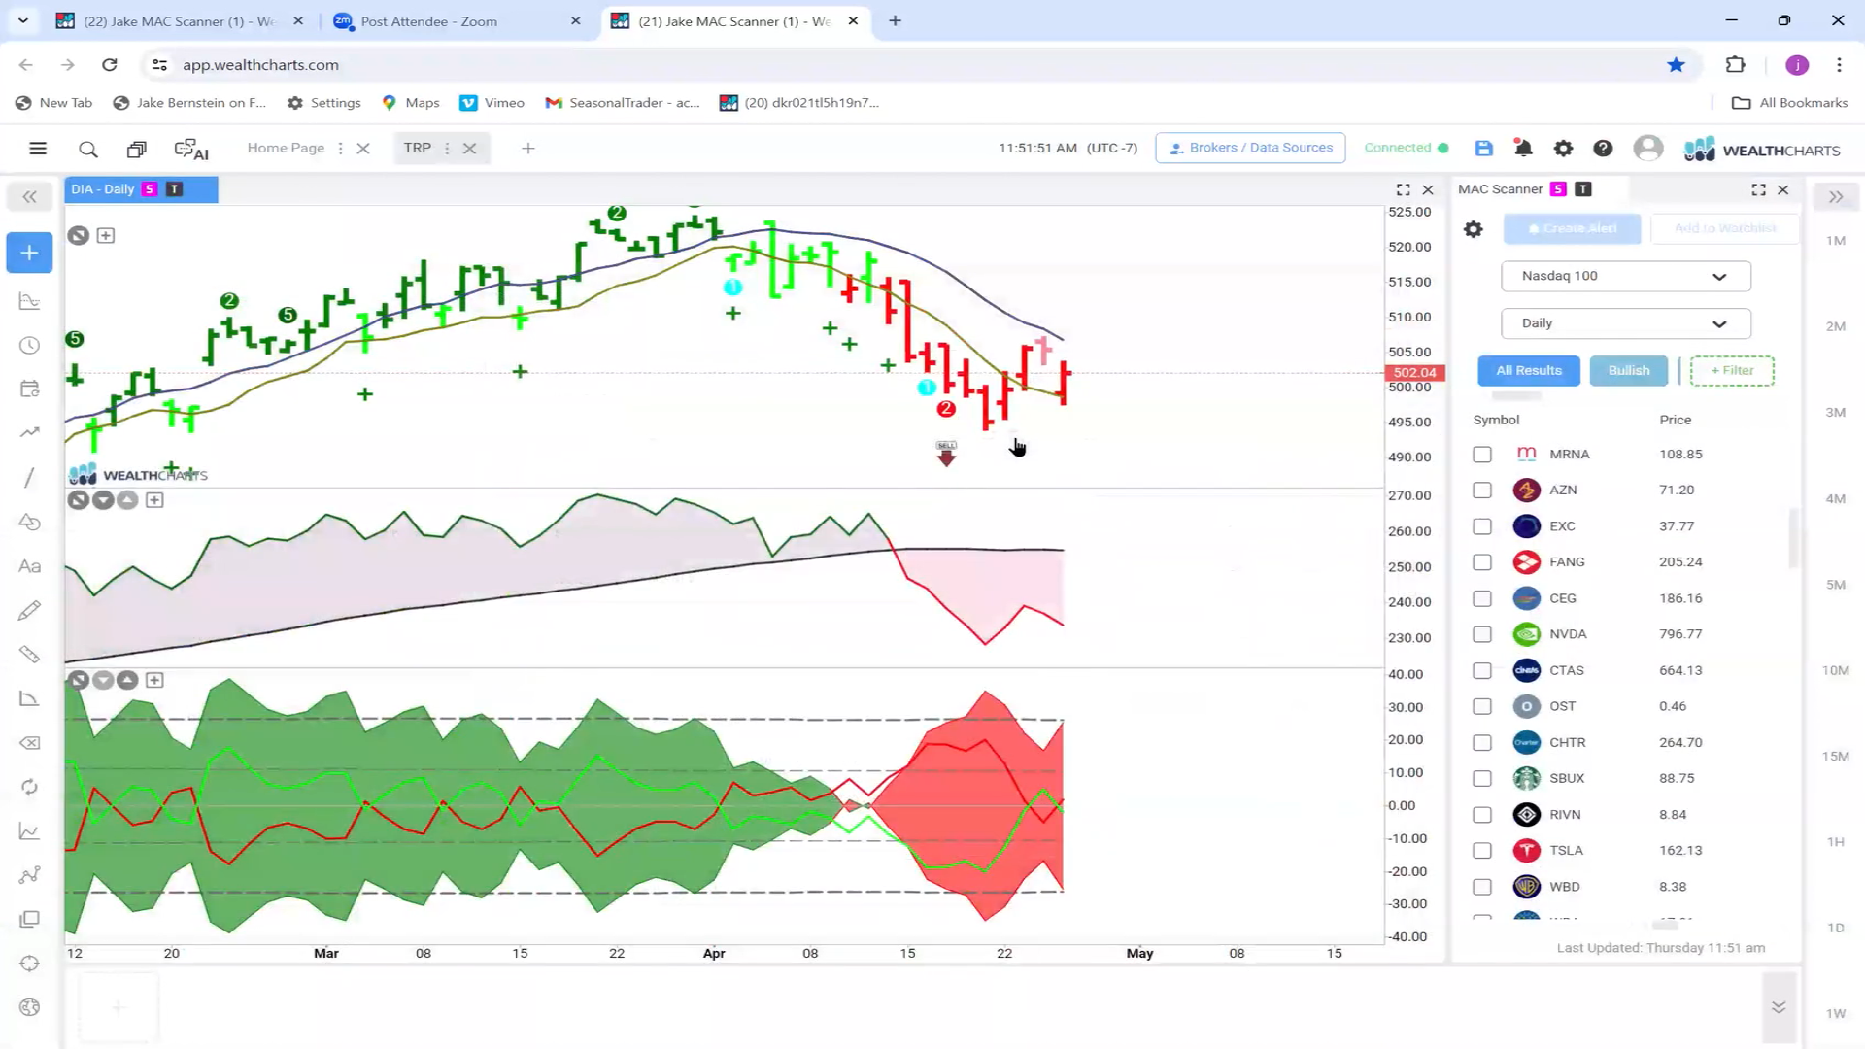Add a new workspace tab
The width and height of the screenshot is (1865, 1049).
click(528, 149)
